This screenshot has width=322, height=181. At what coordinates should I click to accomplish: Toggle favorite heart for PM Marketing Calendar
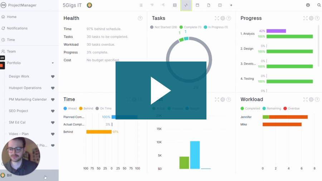53,99
